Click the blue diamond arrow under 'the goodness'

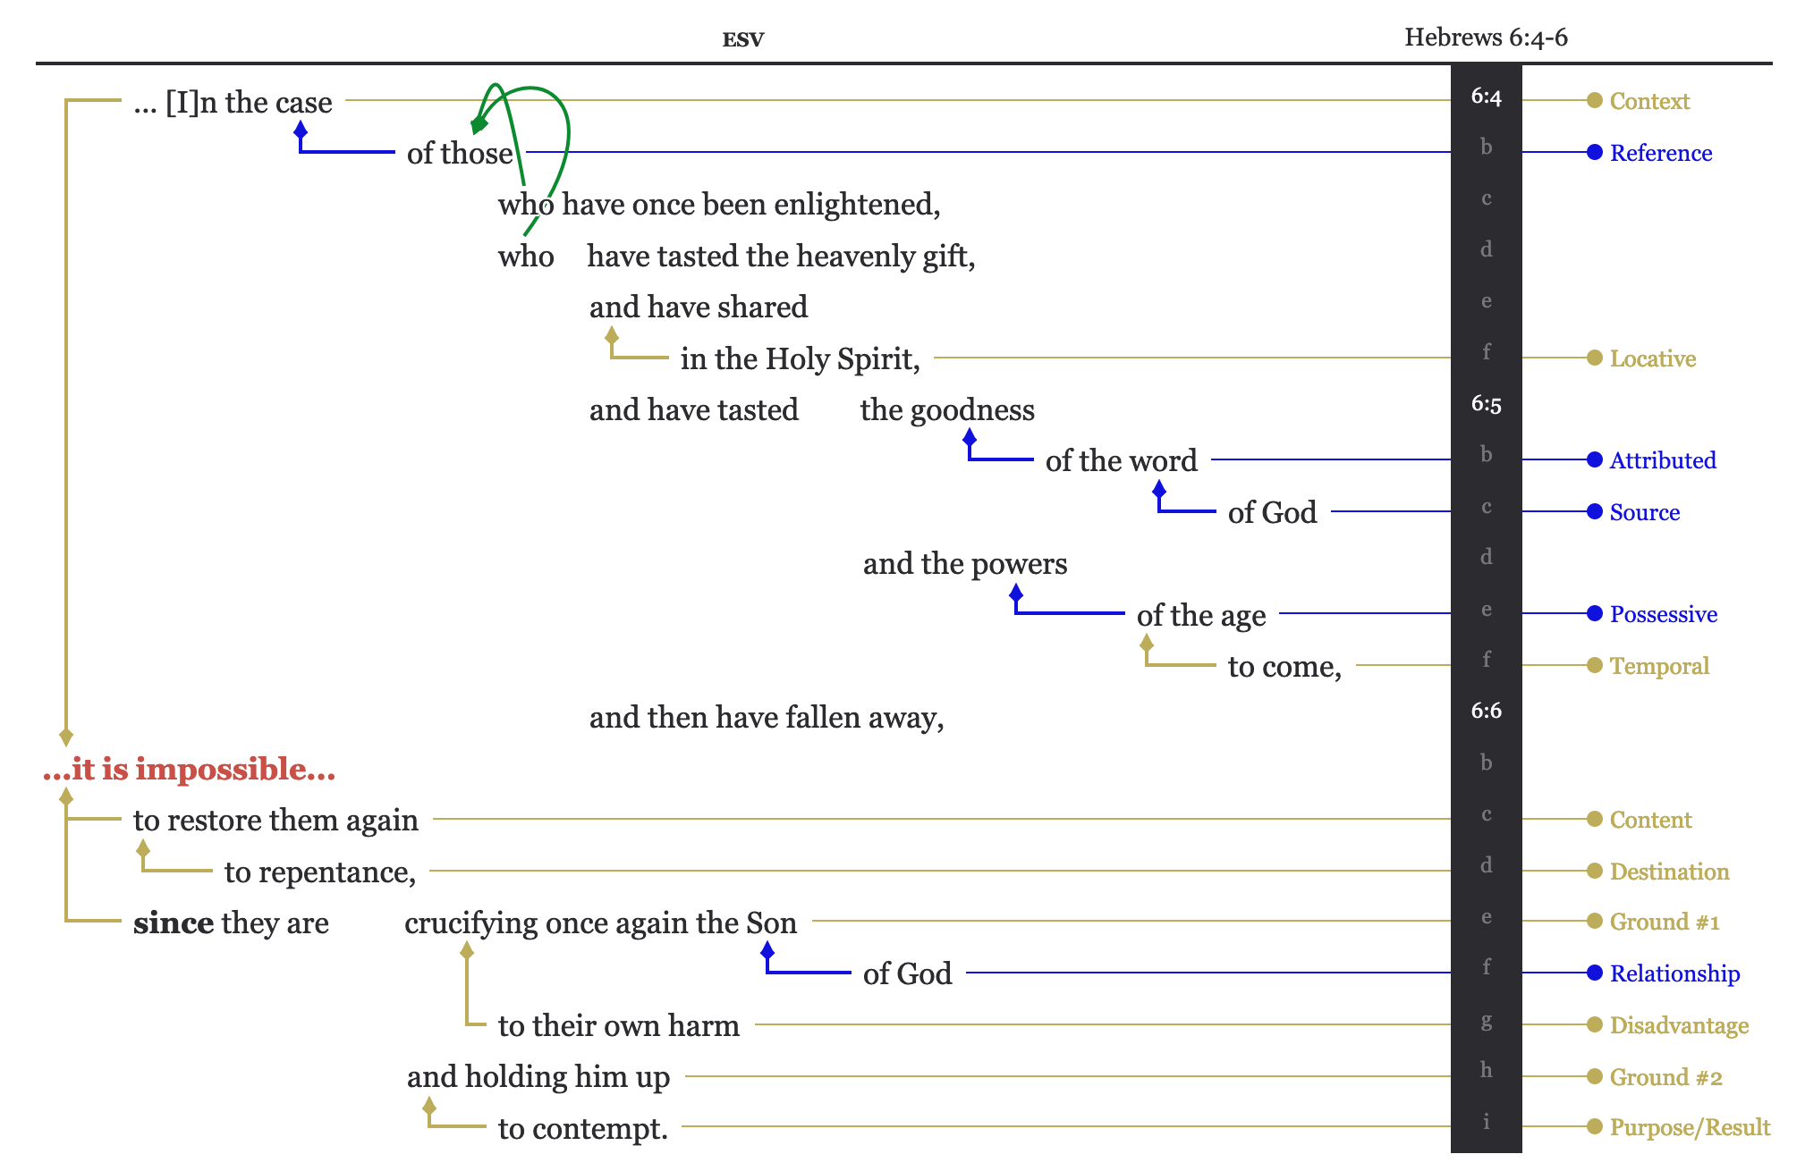click(x=970, y=437)
